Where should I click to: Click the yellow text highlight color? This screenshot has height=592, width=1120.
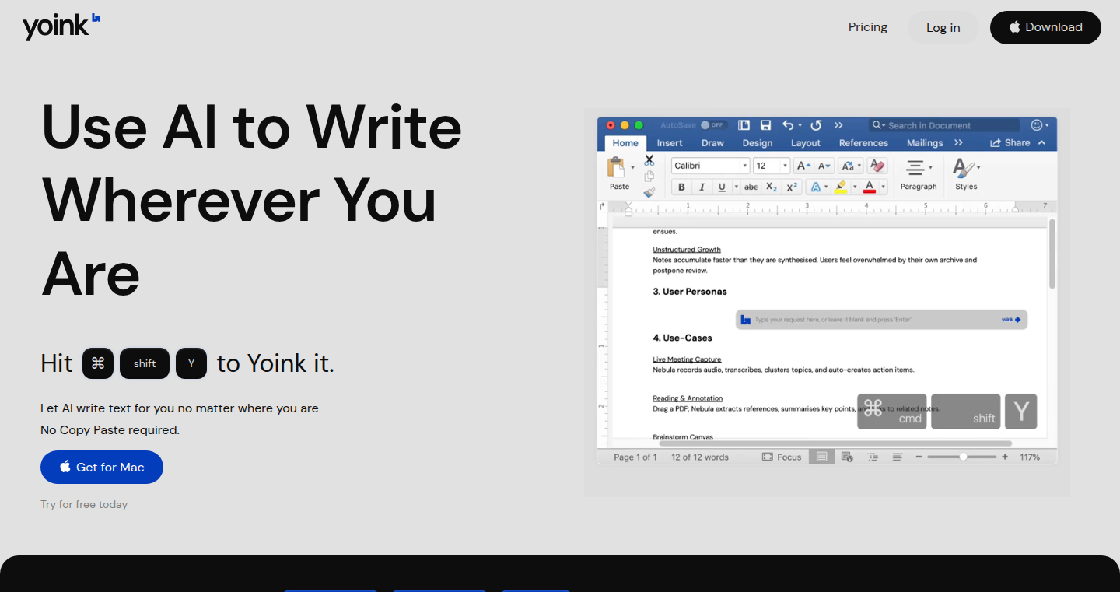click(x=840, y=187)
